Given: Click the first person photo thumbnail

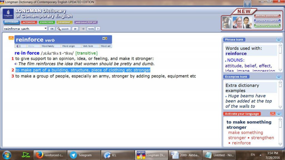Looking at the screenshot, I should click(227, 22).
